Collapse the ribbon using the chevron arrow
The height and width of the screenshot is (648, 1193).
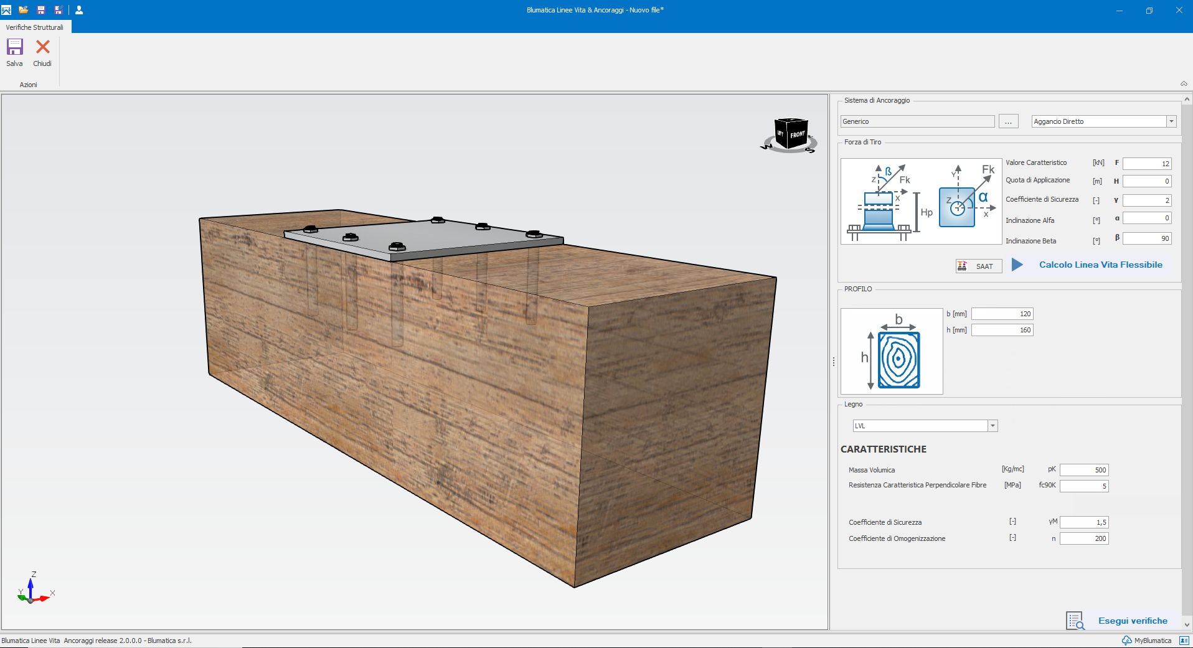click(1184, 84)
